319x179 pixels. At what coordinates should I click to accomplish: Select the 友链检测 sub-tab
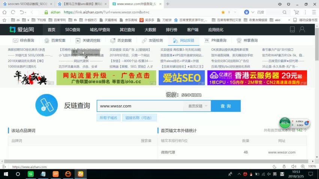pyautogui.click(x=152, y=40)
